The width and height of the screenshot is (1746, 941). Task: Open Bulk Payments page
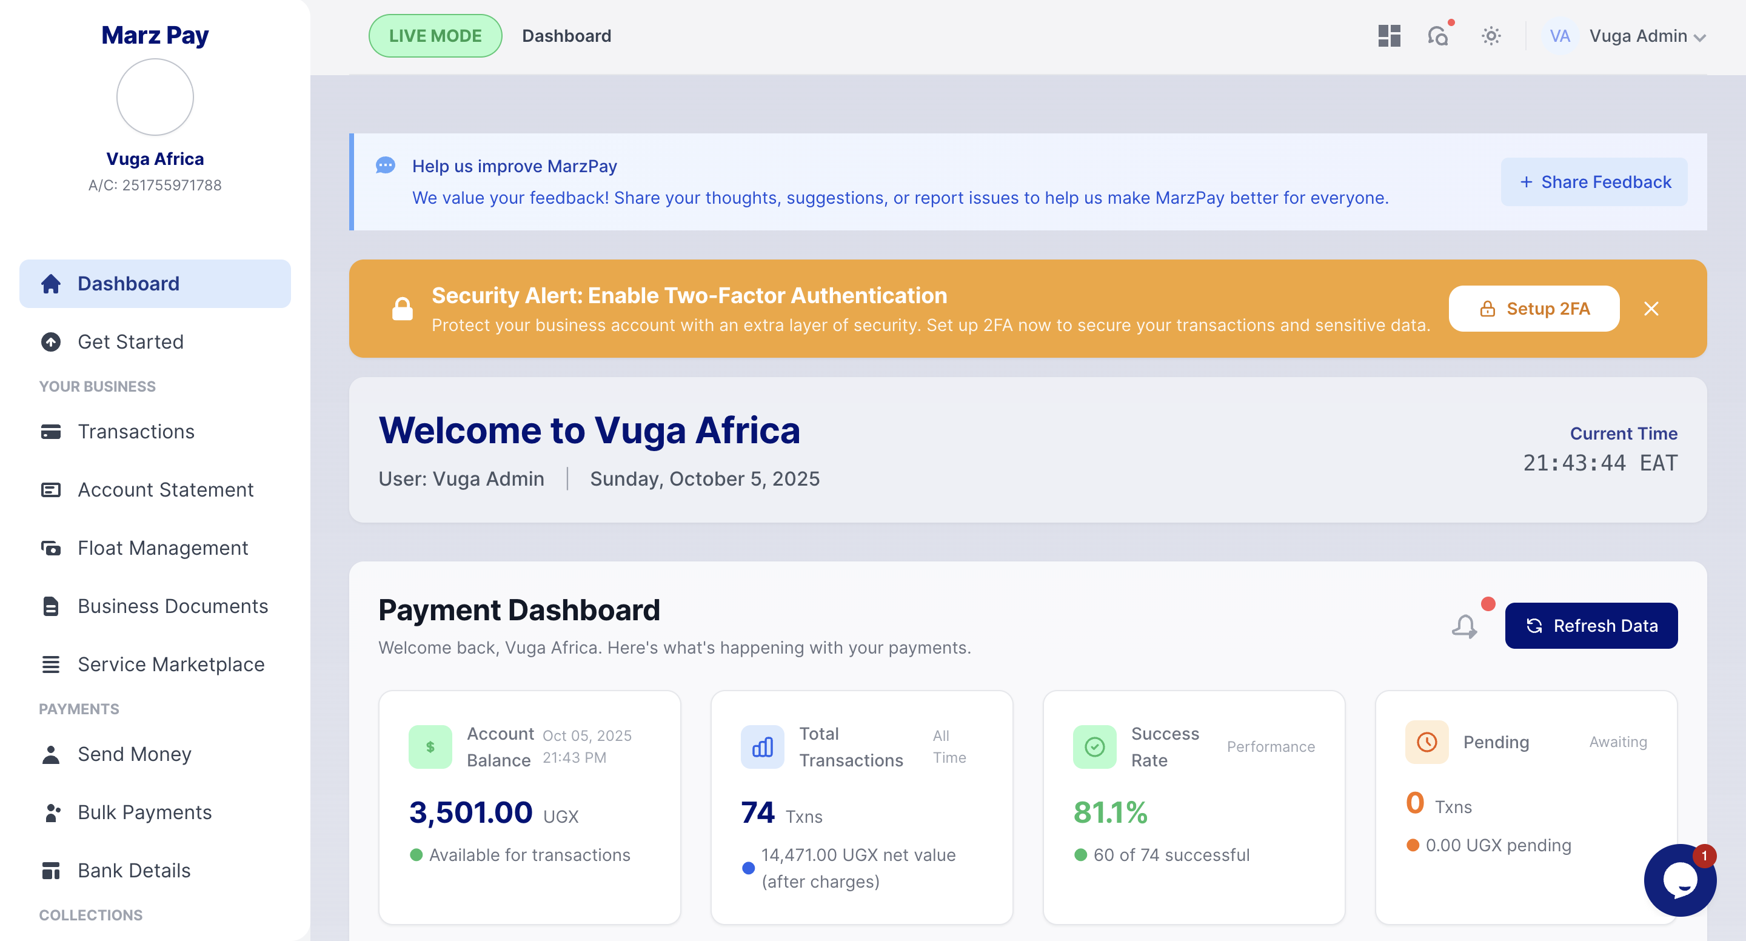click(x=155, y=812)
